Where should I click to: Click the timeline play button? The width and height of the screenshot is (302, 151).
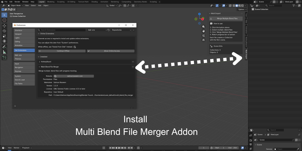tap(119, 148)
